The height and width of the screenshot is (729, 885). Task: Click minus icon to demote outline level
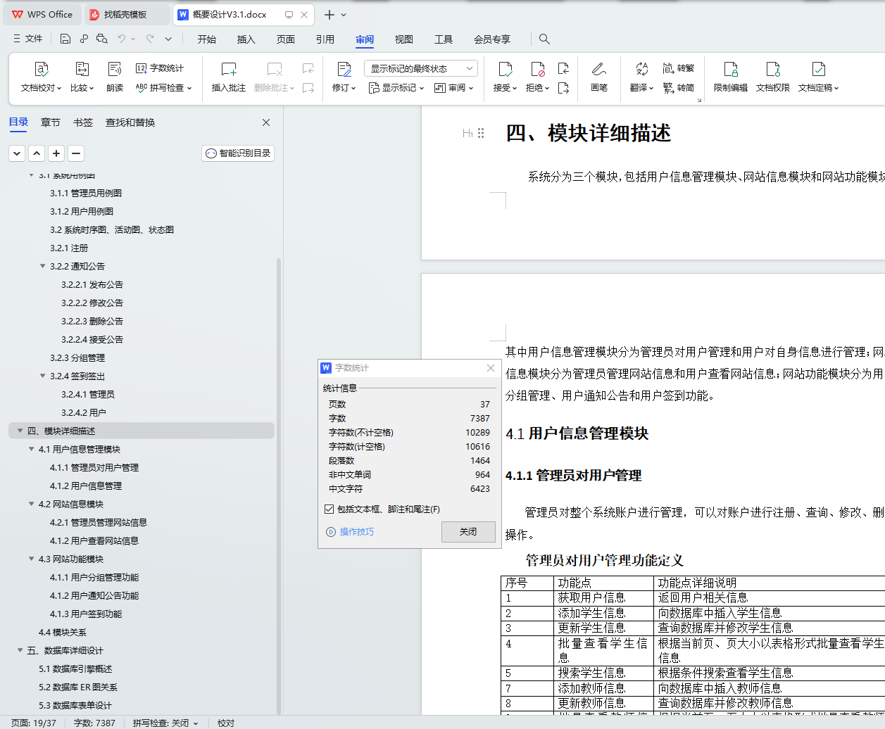coord(76,153)
